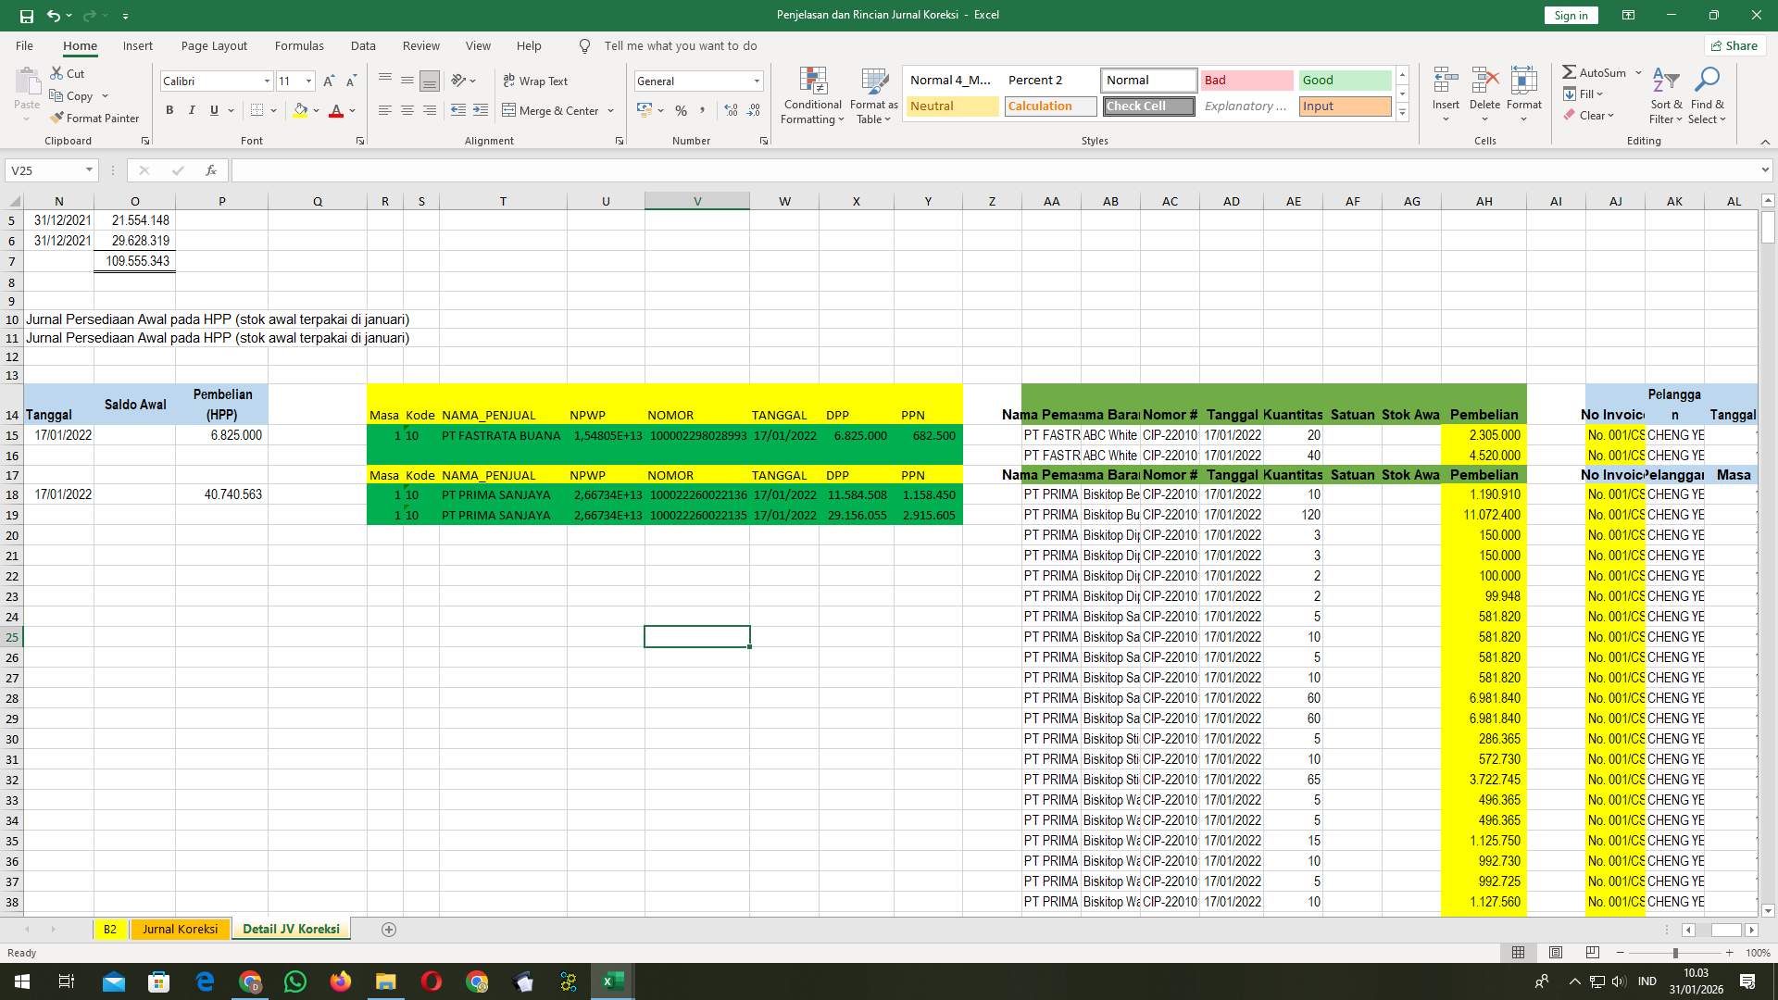Click the AutoSum icon
The height and width of the screenshot is (1000, 1778).
click(1570, 71)
